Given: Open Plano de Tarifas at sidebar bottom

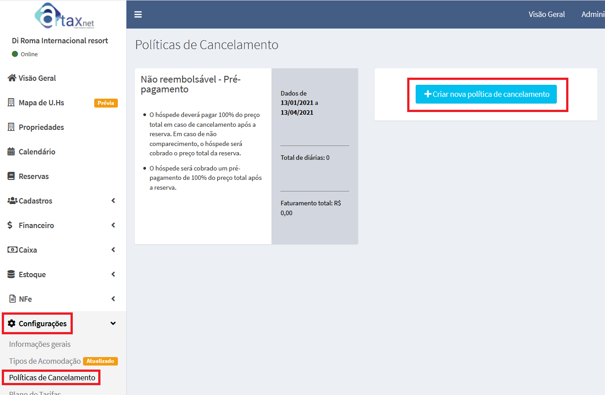Looking at the screenshot, I should click(35, 393).
